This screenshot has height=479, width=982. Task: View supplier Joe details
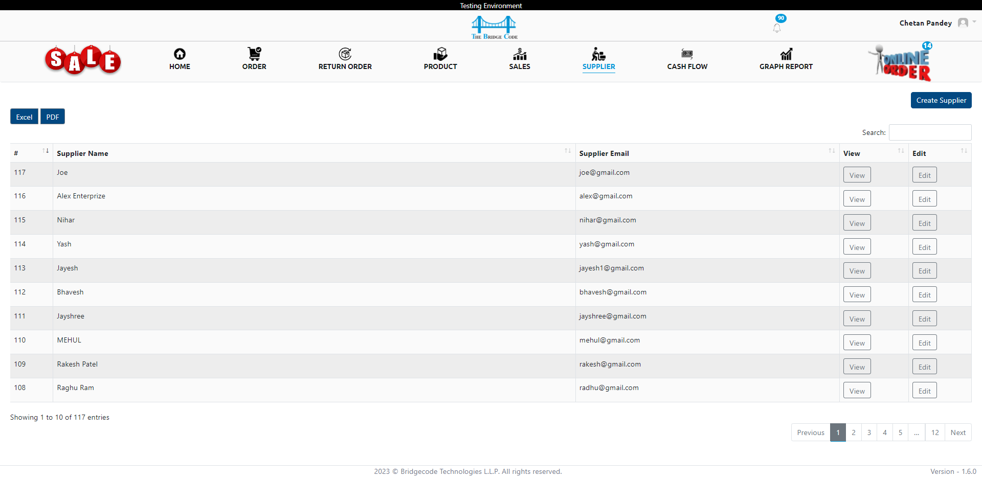(857, 175)
